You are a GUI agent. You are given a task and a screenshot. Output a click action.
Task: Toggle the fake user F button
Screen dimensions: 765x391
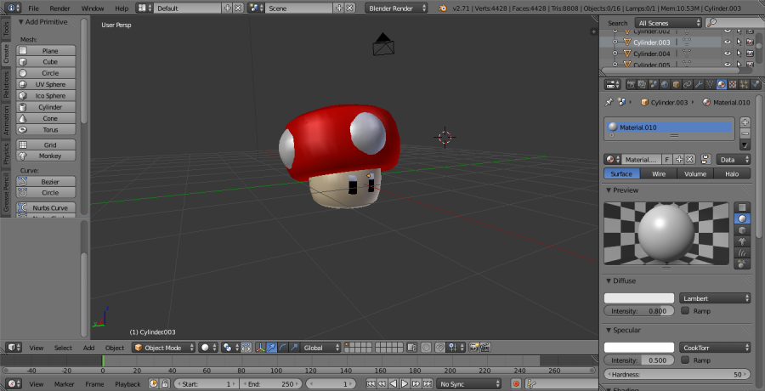coord(667,159)
